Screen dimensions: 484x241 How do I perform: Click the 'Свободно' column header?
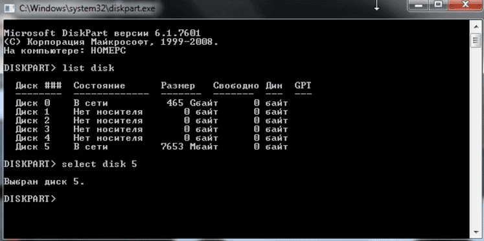236,86
